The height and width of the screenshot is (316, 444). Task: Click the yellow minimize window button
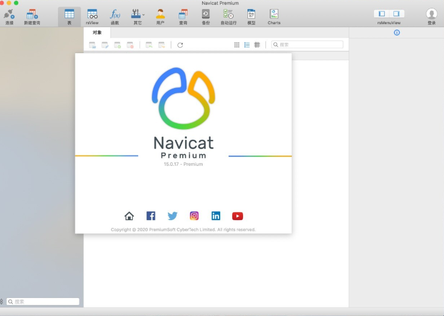[x=9, y=3]
